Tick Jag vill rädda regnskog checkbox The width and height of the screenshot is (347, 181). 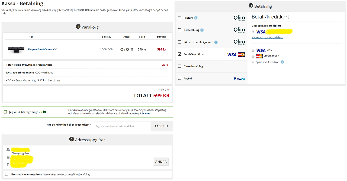[5, 112]
